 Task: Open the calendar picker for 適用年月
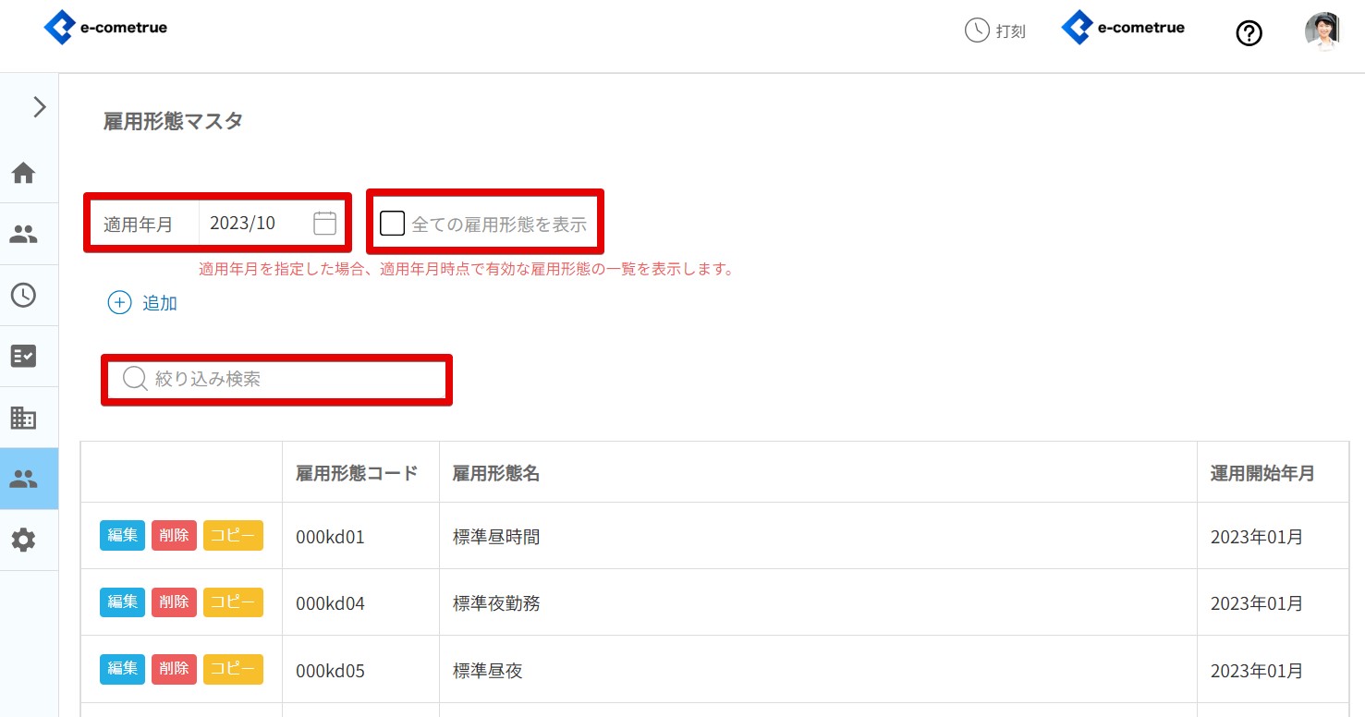click(324, 223)
